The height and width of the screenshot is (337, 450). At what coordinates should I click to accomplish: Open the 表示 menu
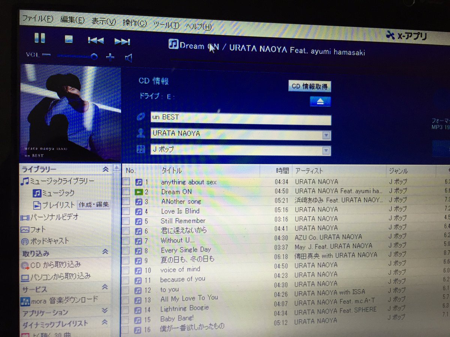click(104, 21)
